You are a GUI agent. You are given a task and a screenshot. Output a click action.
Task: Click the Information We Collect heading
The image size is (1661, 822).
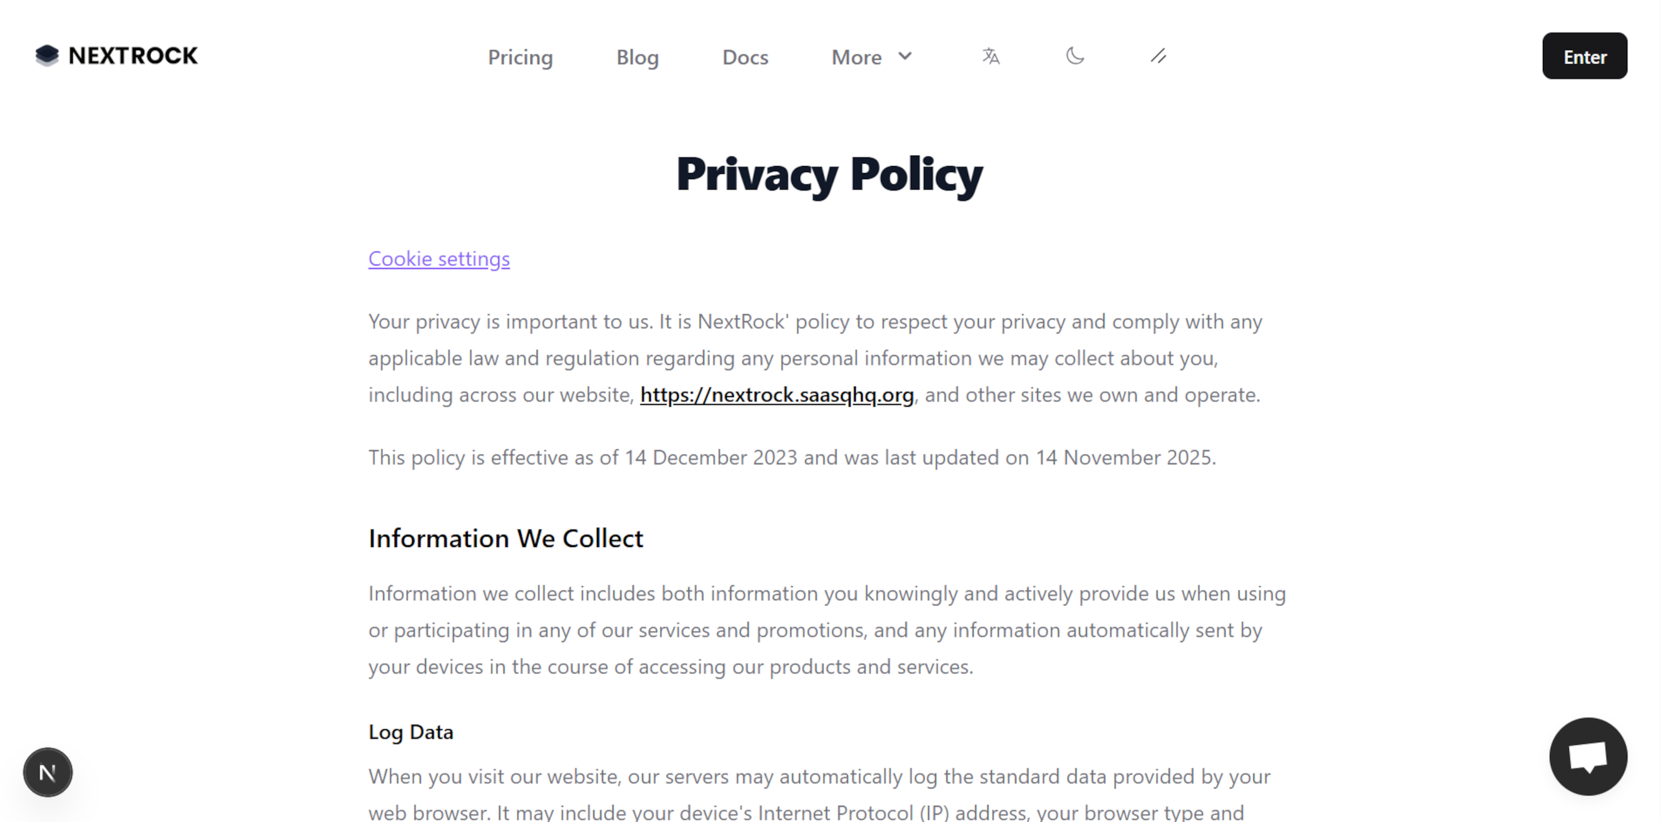tap(505, 538)
